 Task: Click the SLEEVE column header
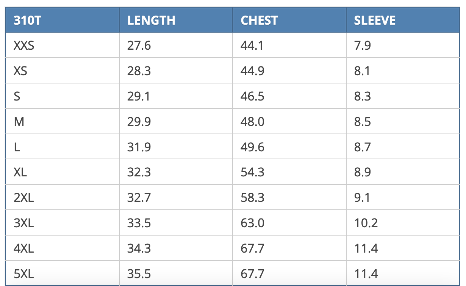coord(375,20)
